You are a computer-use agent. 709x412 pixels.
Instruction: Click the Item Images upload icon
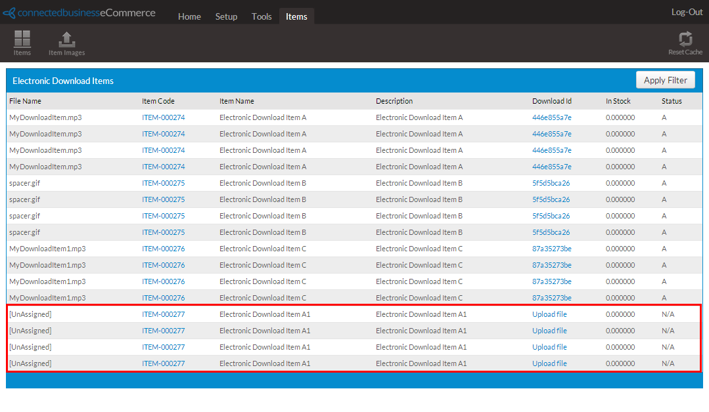pyautogui.click(x=66, y=42)
